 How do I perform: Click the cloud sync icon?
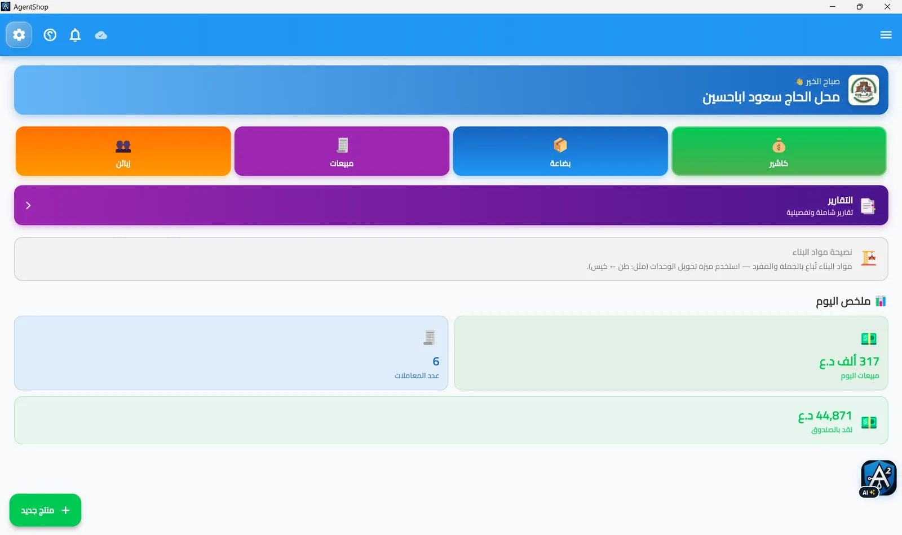click(x=101, y=35)
